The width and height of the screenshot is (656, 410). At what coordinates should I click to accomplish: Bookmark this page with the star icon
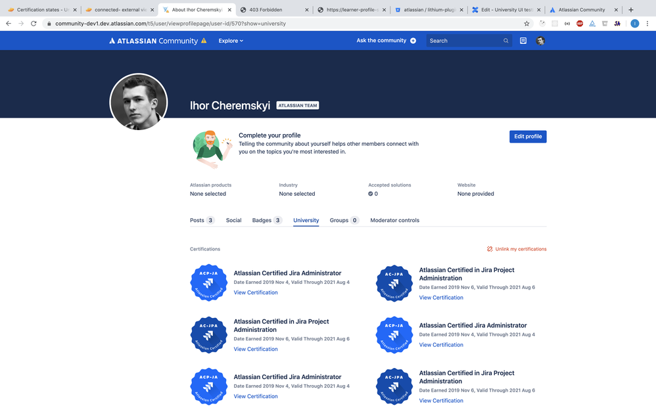point(527,24)
